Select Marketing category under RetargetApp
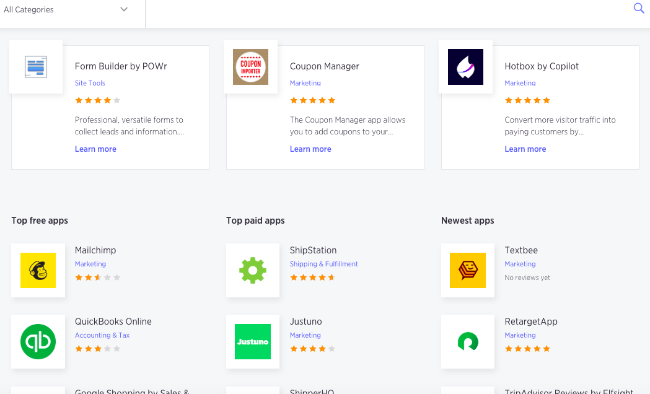 coord(520,335)
